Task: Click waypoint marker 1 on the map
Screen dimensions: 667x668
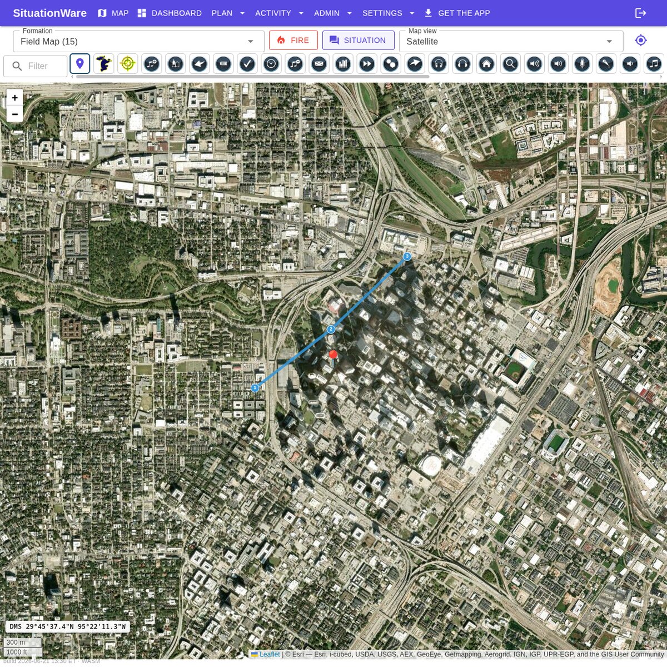Action: (255, 388)
